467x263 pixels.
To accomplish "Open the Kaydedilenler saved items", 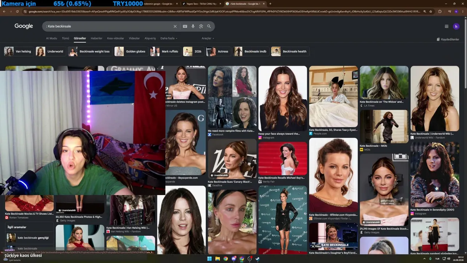I will 448,39.
